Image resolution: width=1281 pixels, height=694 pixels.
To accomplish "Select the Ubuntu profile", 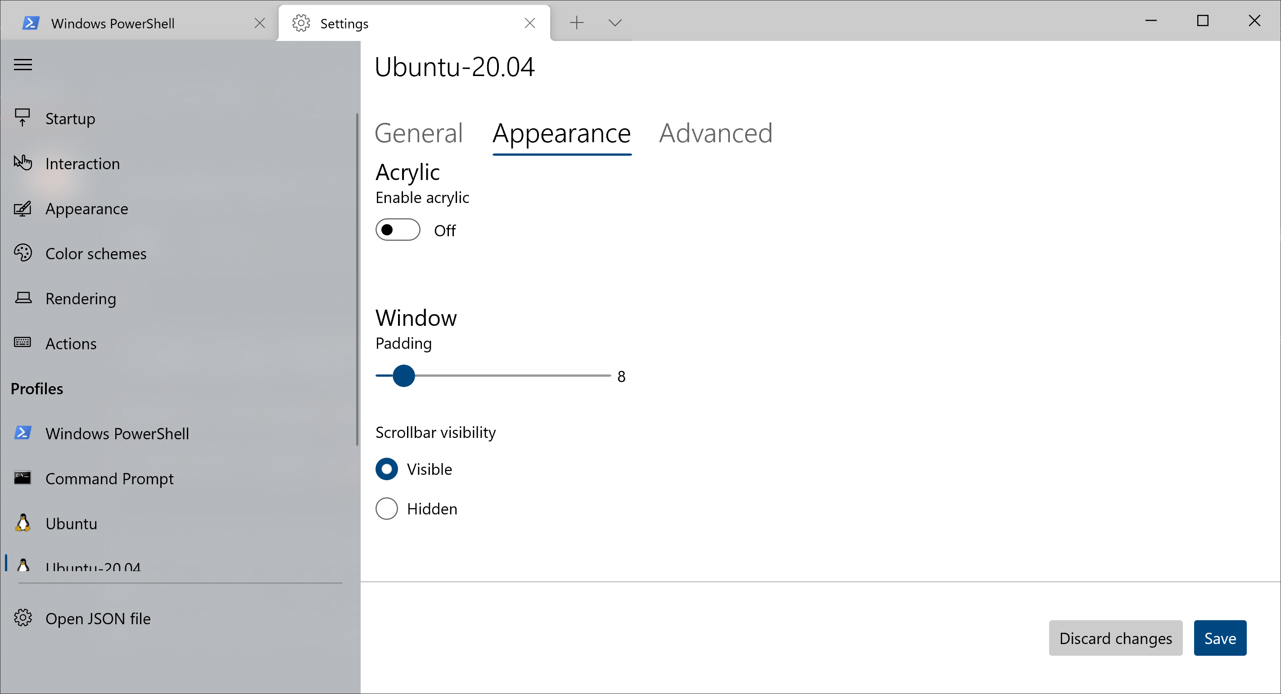I will tap(71, 523).
